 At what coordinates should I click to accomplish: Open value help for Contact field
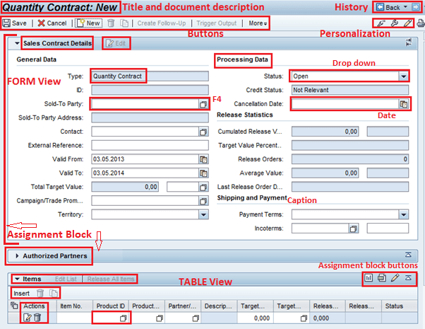point(203,132)
